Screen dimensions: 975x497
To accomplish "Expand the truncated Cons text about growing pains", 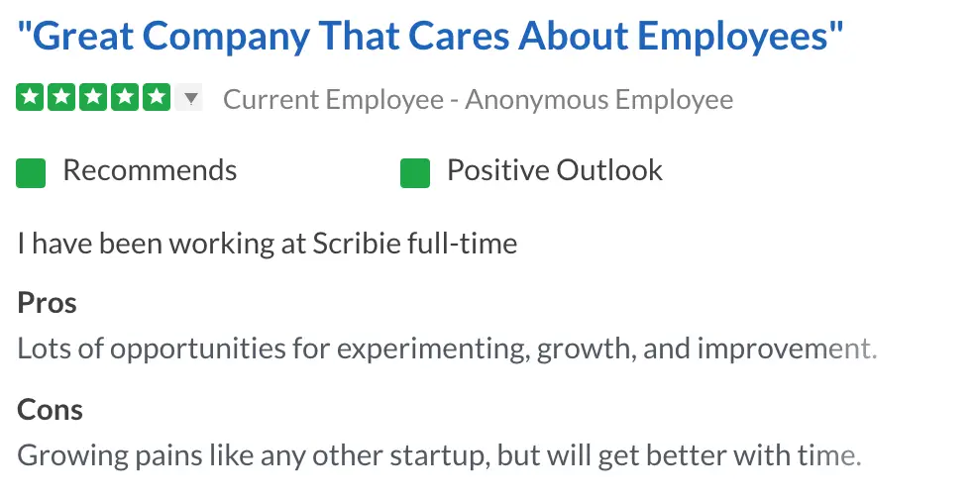I will point(439,455).
